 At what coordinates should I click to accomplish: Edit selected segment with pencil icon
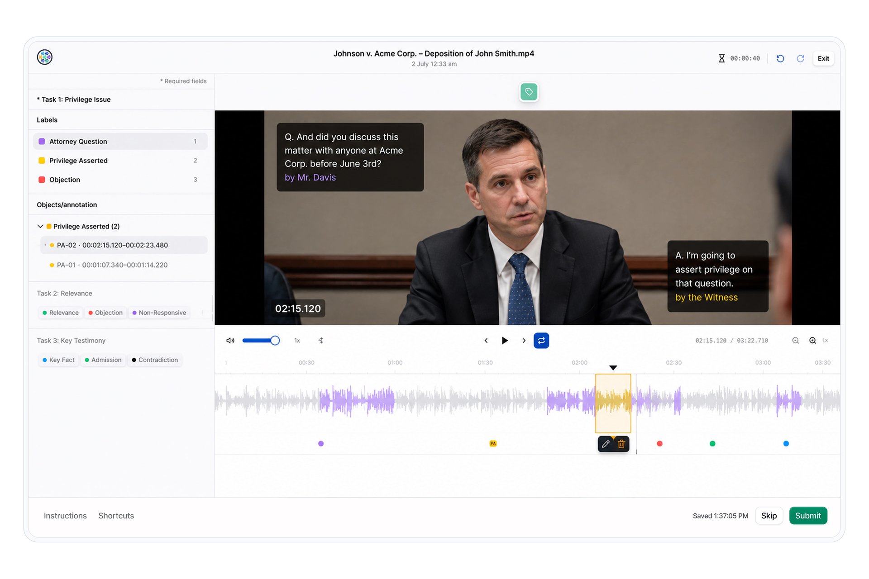(606, 444)
